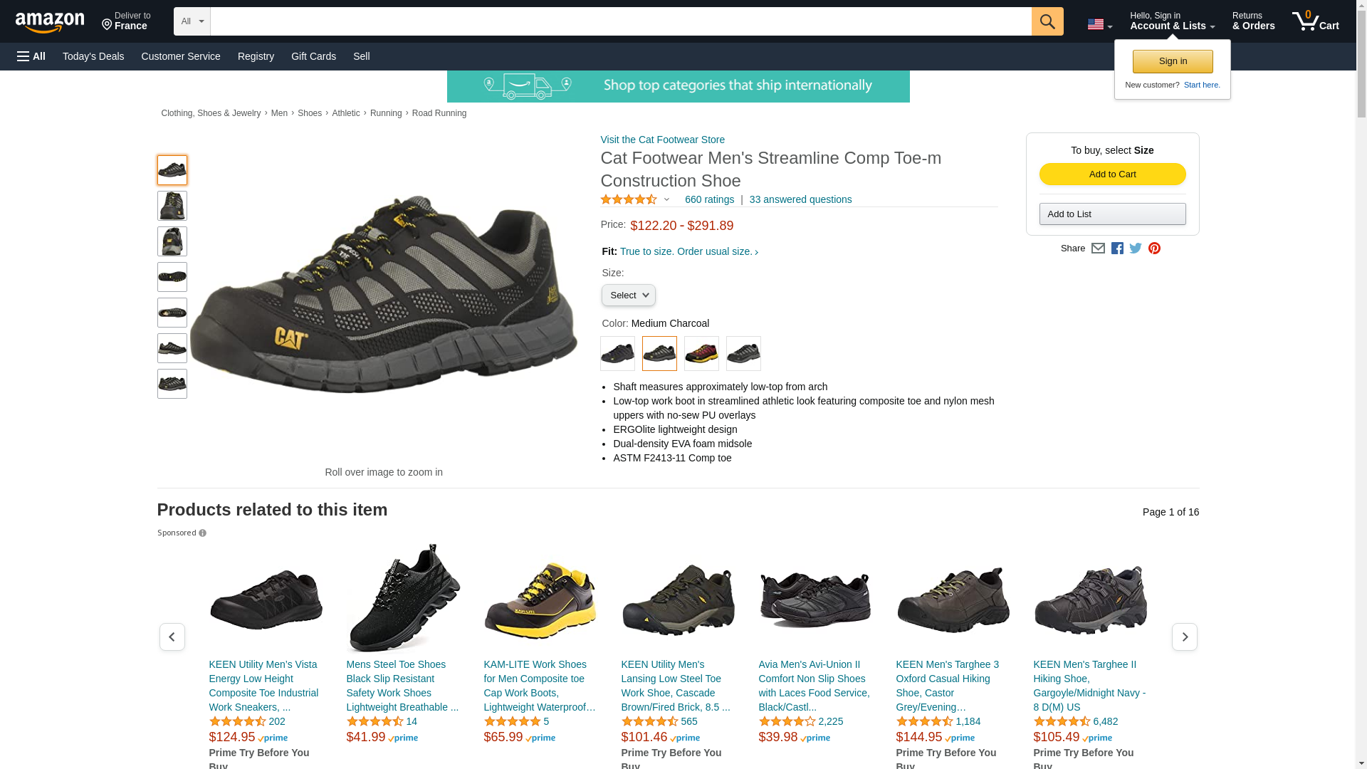Share product on Twitter icon

click(x=1136, y=249)
